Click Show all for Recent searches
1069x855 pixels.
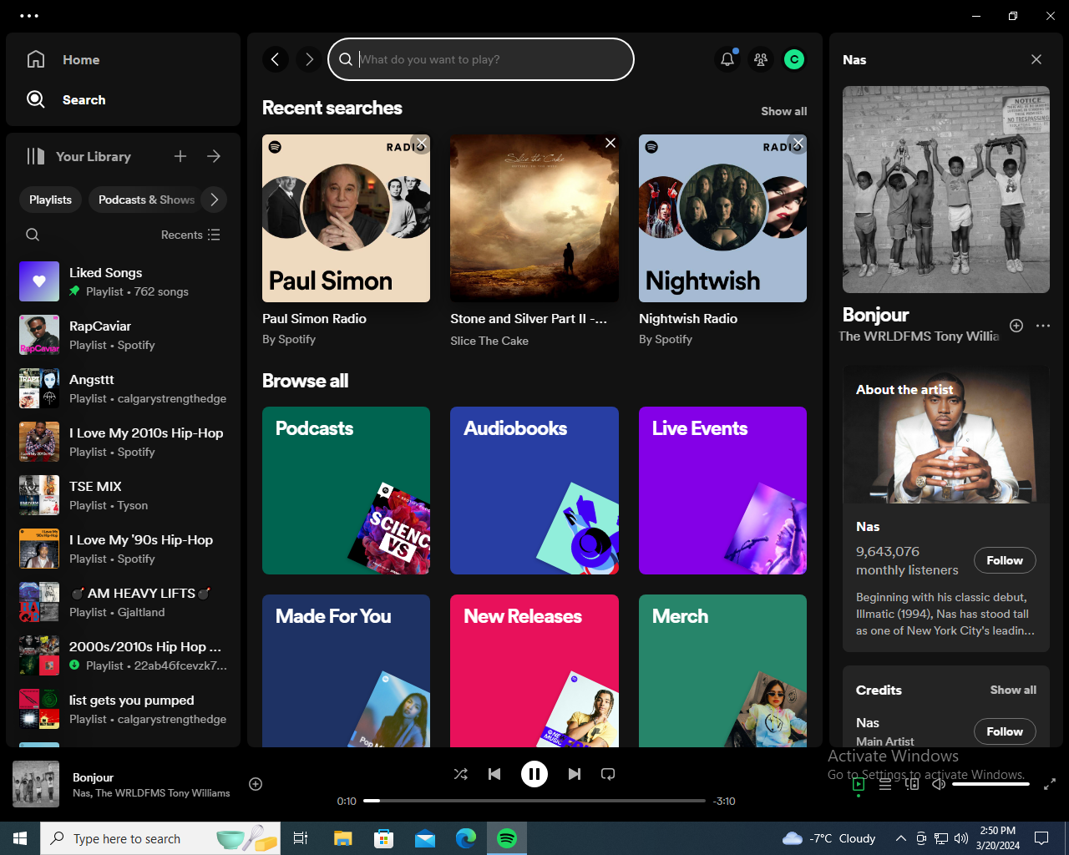(x=783, y=111)
